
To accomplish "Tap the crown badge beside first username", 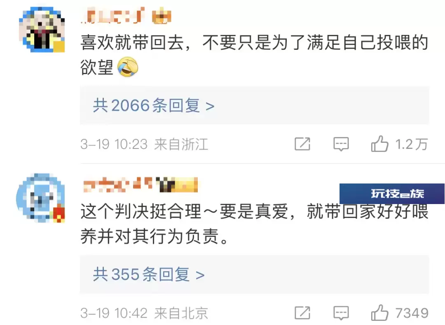I will tap(162, 16).
